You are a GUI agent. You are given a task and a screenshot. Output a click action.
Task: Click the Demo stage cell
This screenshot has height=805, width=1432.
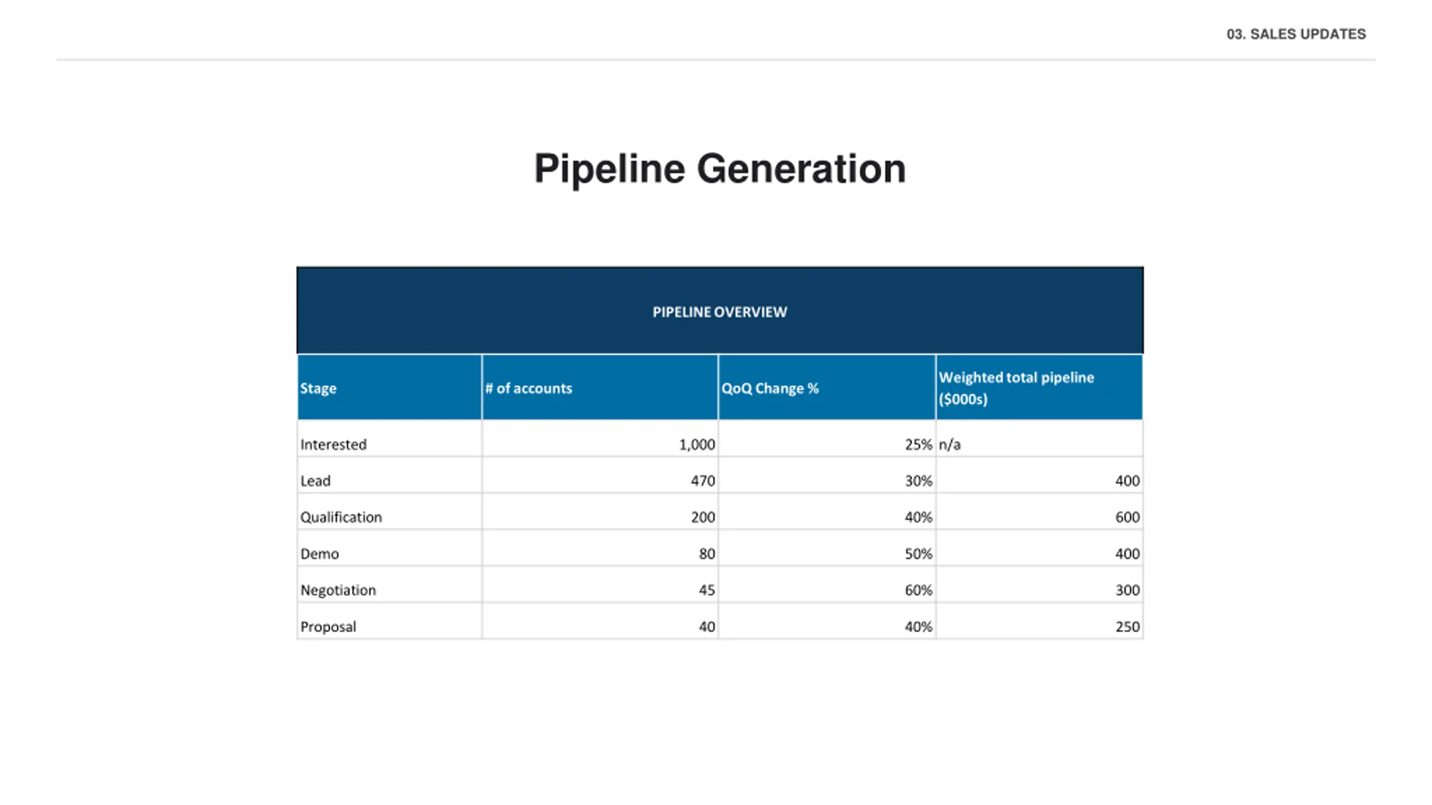(319, 553)
